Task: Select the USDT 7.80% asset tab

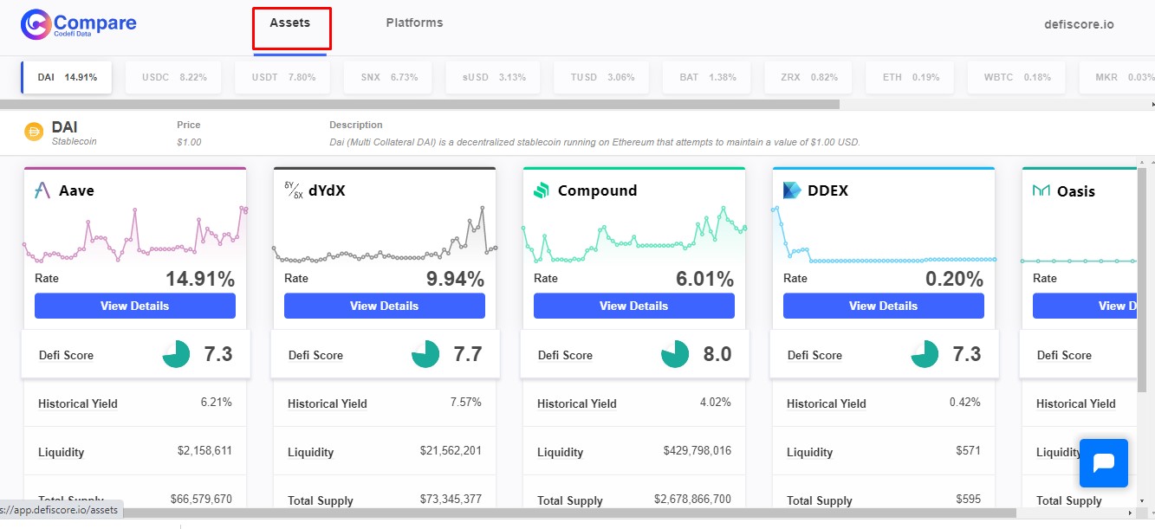Action: point(283,77)
